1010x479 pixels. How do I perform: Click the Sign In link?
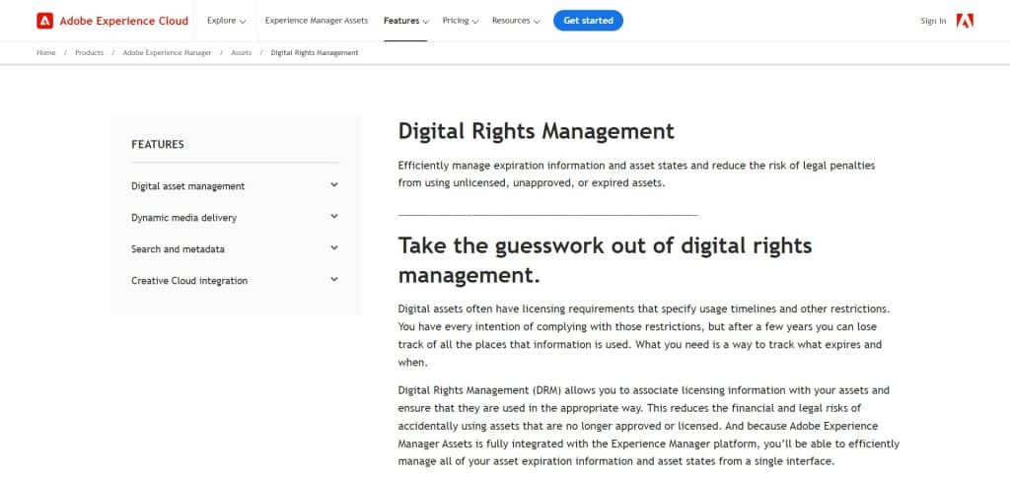pos(933,22)
